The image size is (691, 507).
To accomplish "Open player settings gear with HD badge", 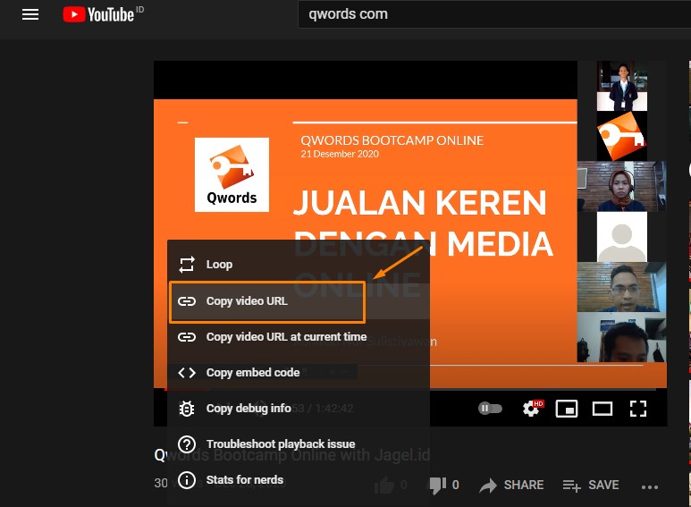I will tap(533, 409).
